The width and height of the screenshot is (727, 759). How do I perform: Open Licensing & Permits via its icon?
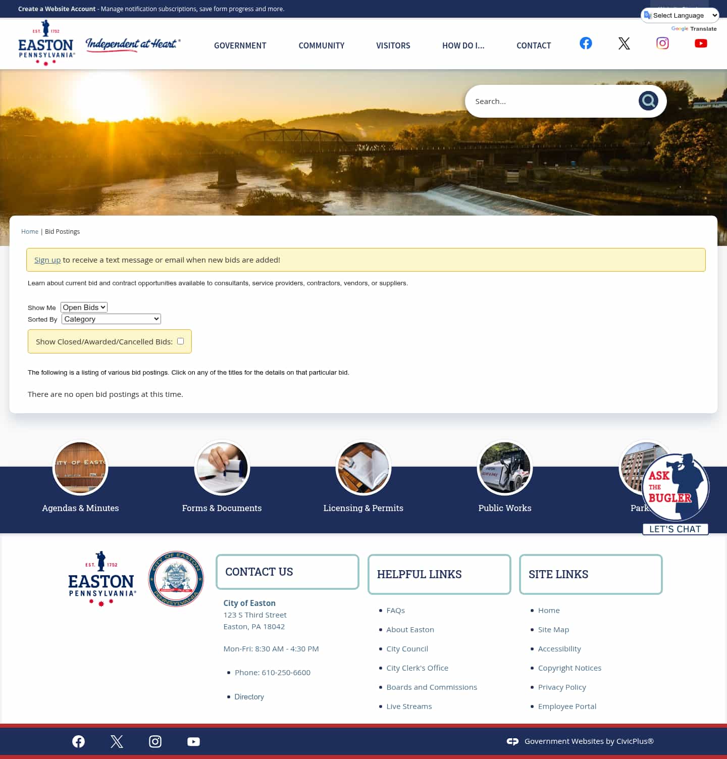coord(363,467)
